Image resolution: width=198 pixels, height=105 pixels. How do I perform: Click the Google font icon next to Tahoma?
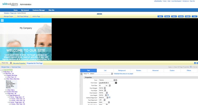[x=116, y=80]
